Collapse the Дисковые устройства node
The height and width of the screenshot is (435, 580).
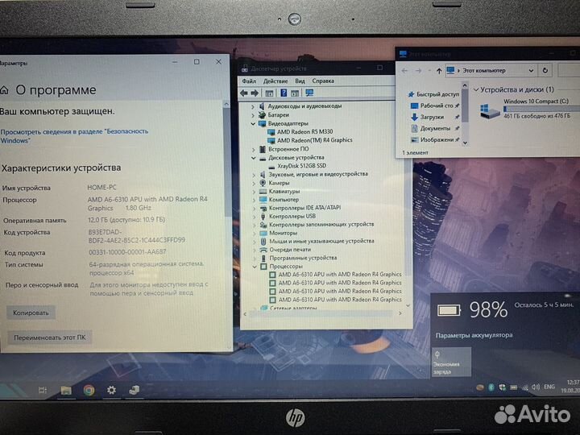pos(254,158)
